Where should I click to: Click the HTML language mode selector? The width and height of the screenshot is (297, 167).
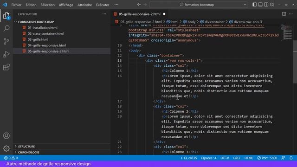(249, 158)
